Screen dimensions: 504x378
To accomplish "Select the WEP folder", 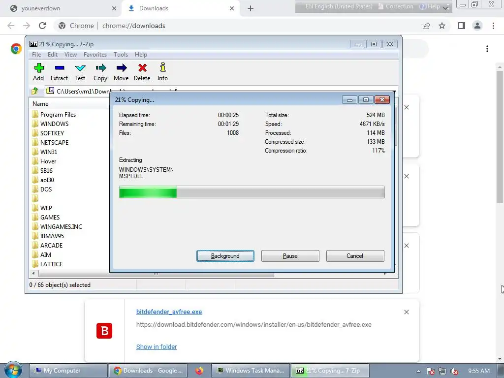I will click(42, 208).
